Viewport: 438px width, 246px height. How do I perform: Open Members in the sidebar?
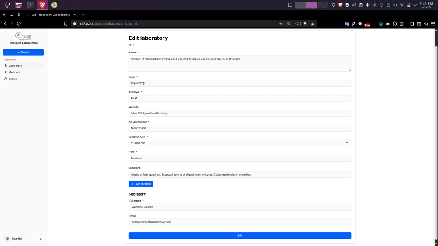pos(24,72)
